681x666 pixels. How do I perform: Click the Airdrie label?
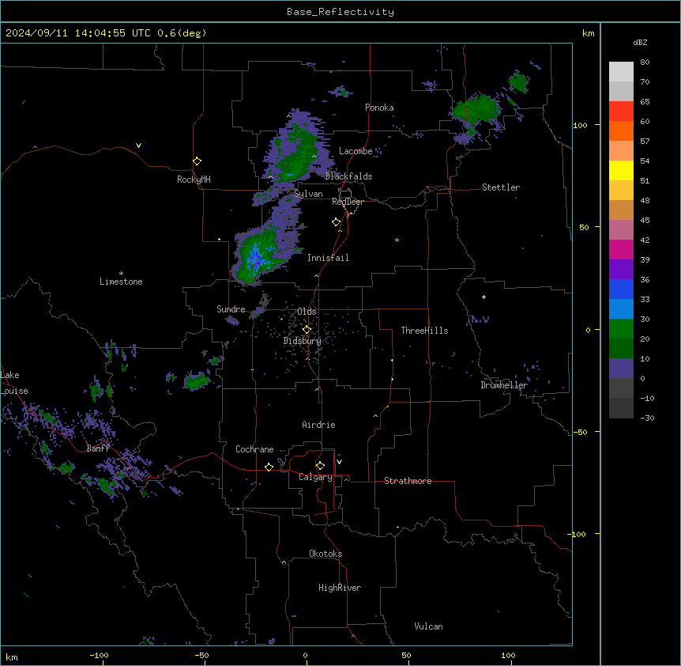point(318,425)
